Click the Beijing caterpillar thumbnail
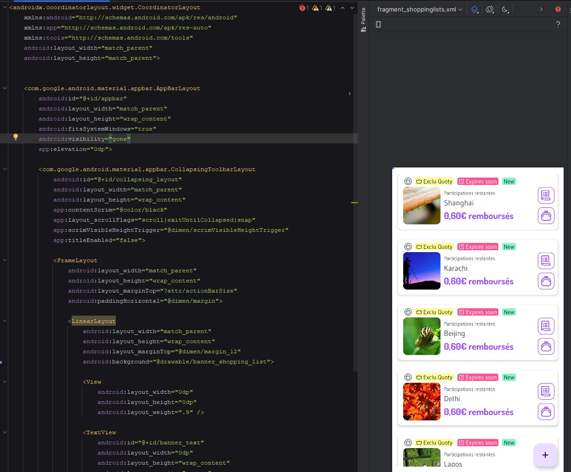Image resolution: width=571 pixels, height=472 pixels. pyautogui.click(x=422, y=336)
